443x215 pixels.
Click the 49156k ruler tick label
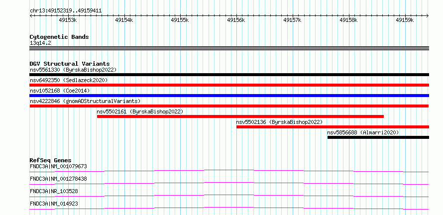pyautogui.click(x=236, y=20)
